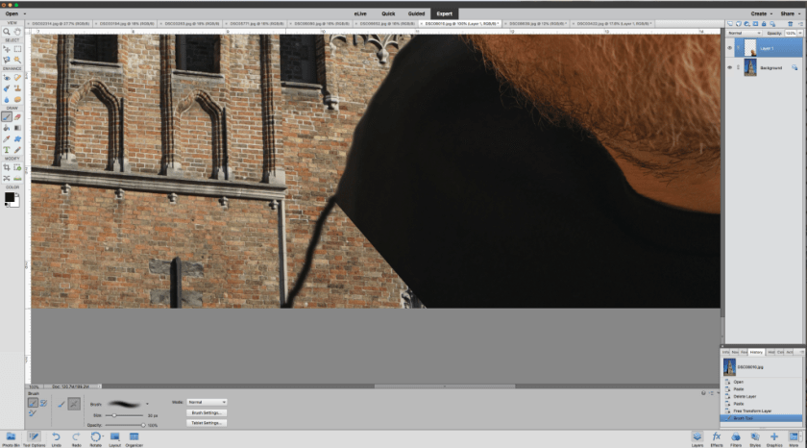Toggle visibility of Layer 1
This screenshot has width=807, height=448.
coord(729,48)
